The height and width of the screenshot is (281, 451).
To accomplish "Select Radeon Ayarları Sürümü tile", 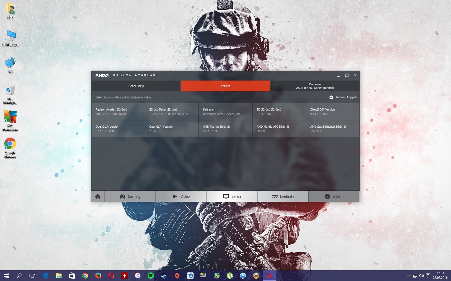I will coord(118,112).
